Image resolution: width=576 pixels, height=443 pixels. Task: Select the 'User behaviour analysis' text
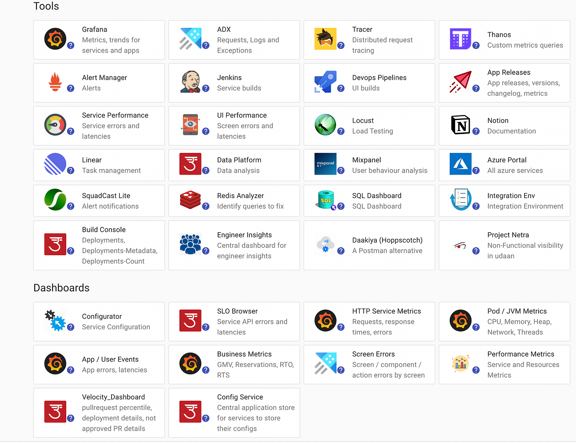390,171
